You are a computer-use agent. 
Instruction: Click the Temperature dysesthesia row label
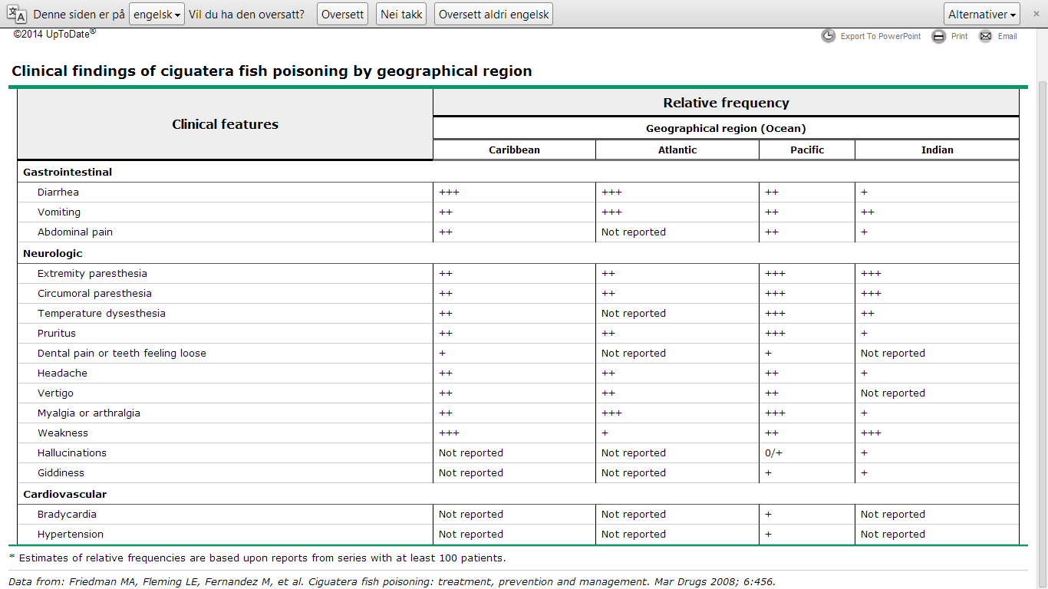[x=101, y=313]
